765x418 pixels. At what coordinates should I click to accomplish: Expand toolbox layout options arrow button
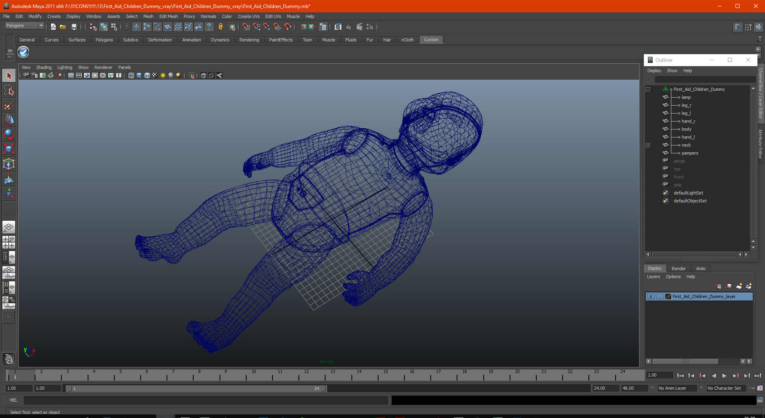click(x=8, y=317)
